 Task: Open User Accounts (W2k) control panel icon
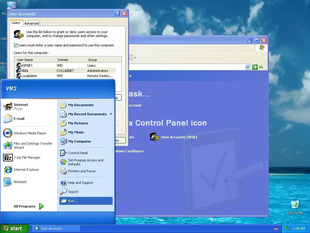[173, 137]
